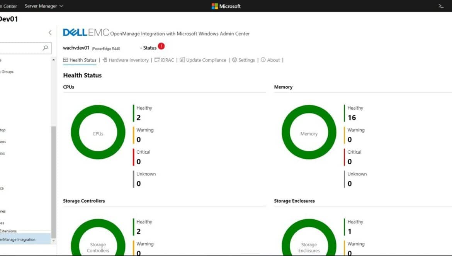Click the sidebar scroll up arrow
The image size is (452, 256).
tap(54, 60)
